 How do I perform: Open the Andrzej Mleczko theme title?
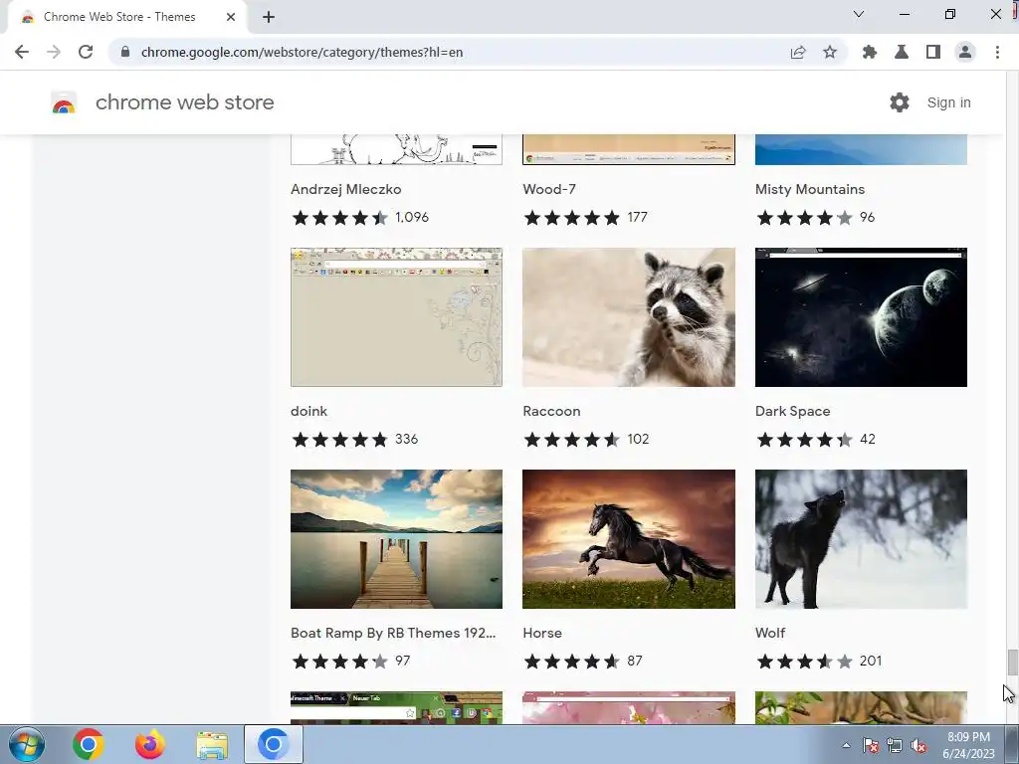coord(345,189)
